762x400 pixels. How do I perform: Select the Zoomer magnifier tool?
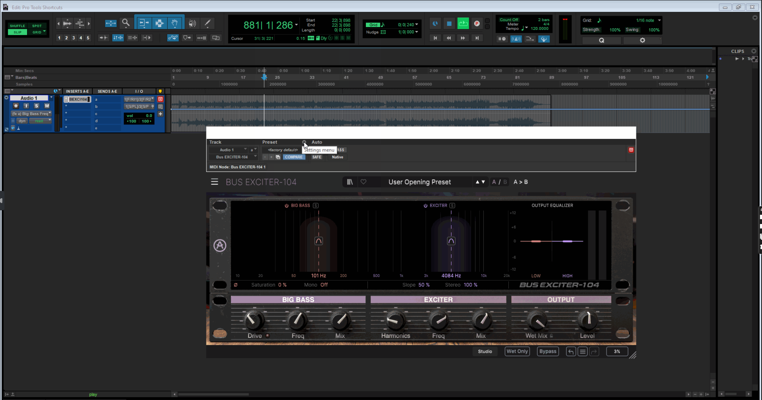tap(126, 23)
